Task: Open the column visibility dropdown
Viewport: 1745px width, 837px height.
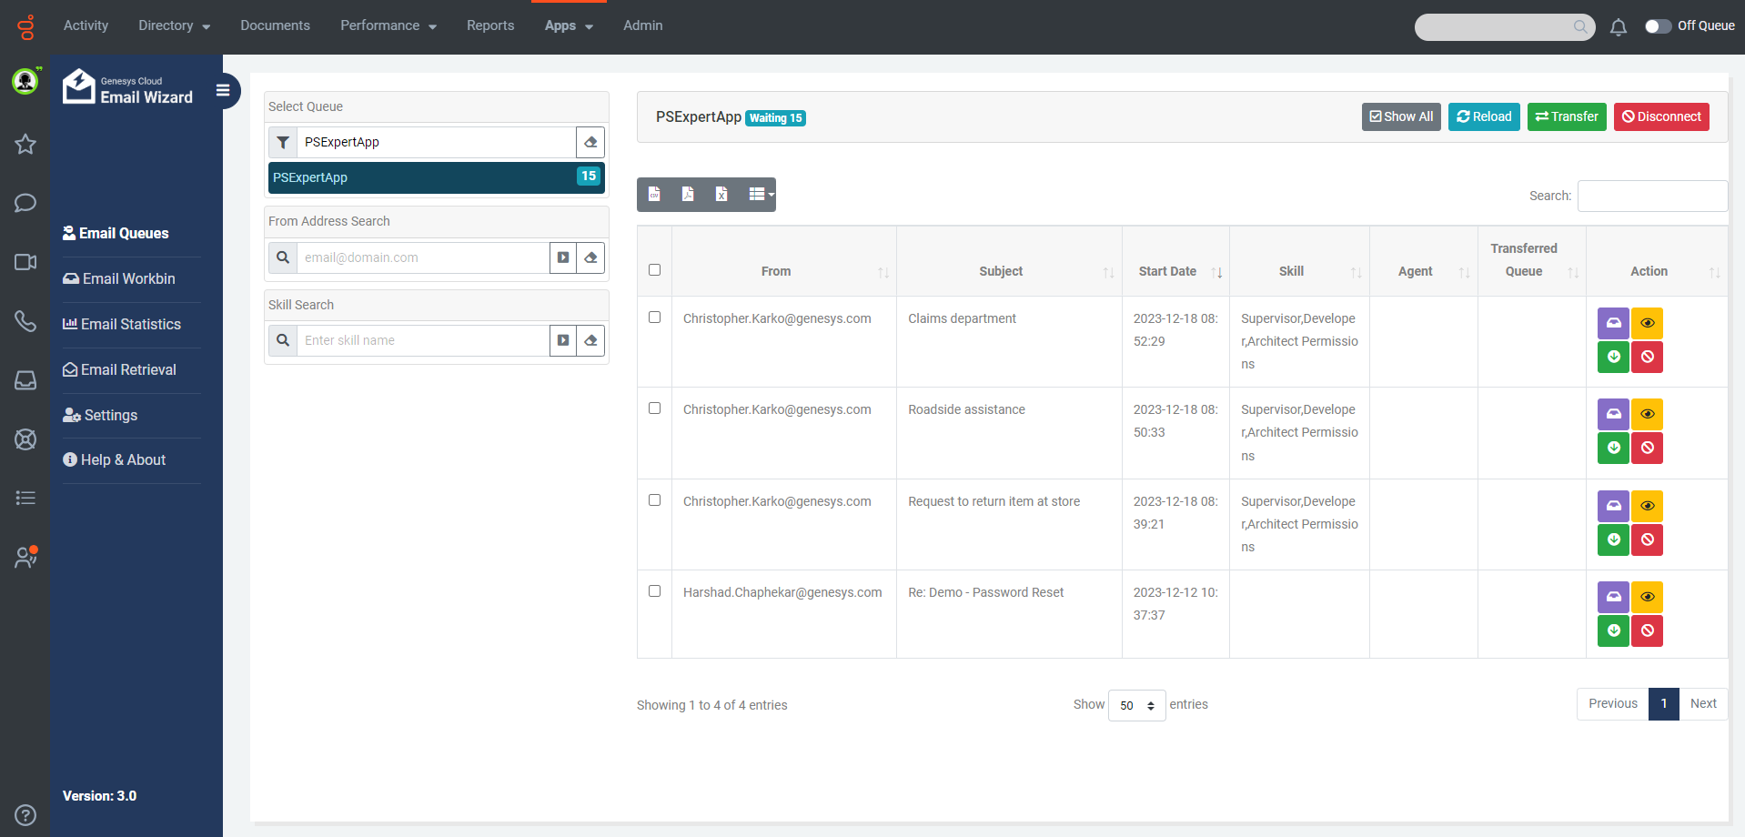Action: pos(761,195)
